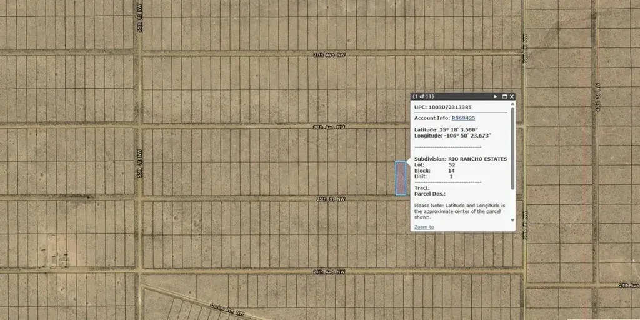Viewport: 640px width, 320px height.
Task: Click the RIO RANCHO ESTATES subdivision text
Action: (x=477, y=159)
